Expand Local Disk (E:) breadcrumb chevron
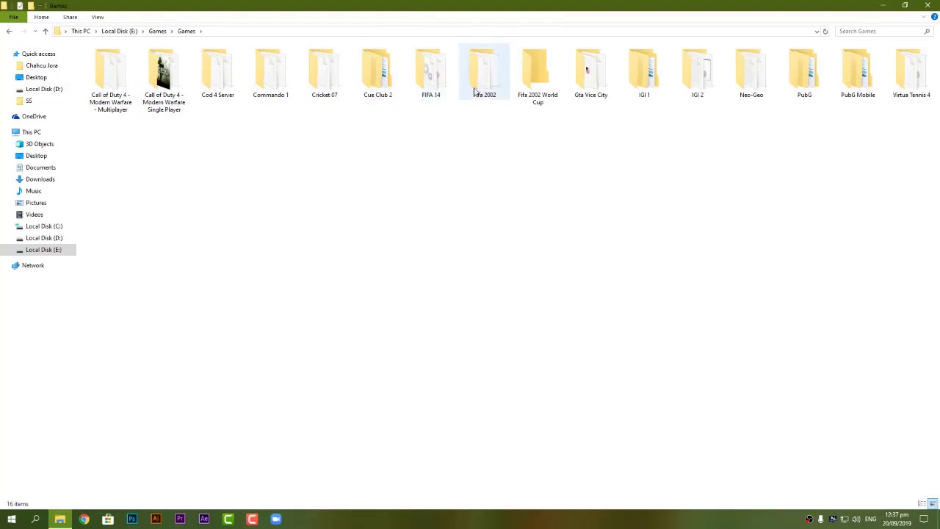Image resolution: width=940 pixels, height=529 pixels. coord(143,31)
